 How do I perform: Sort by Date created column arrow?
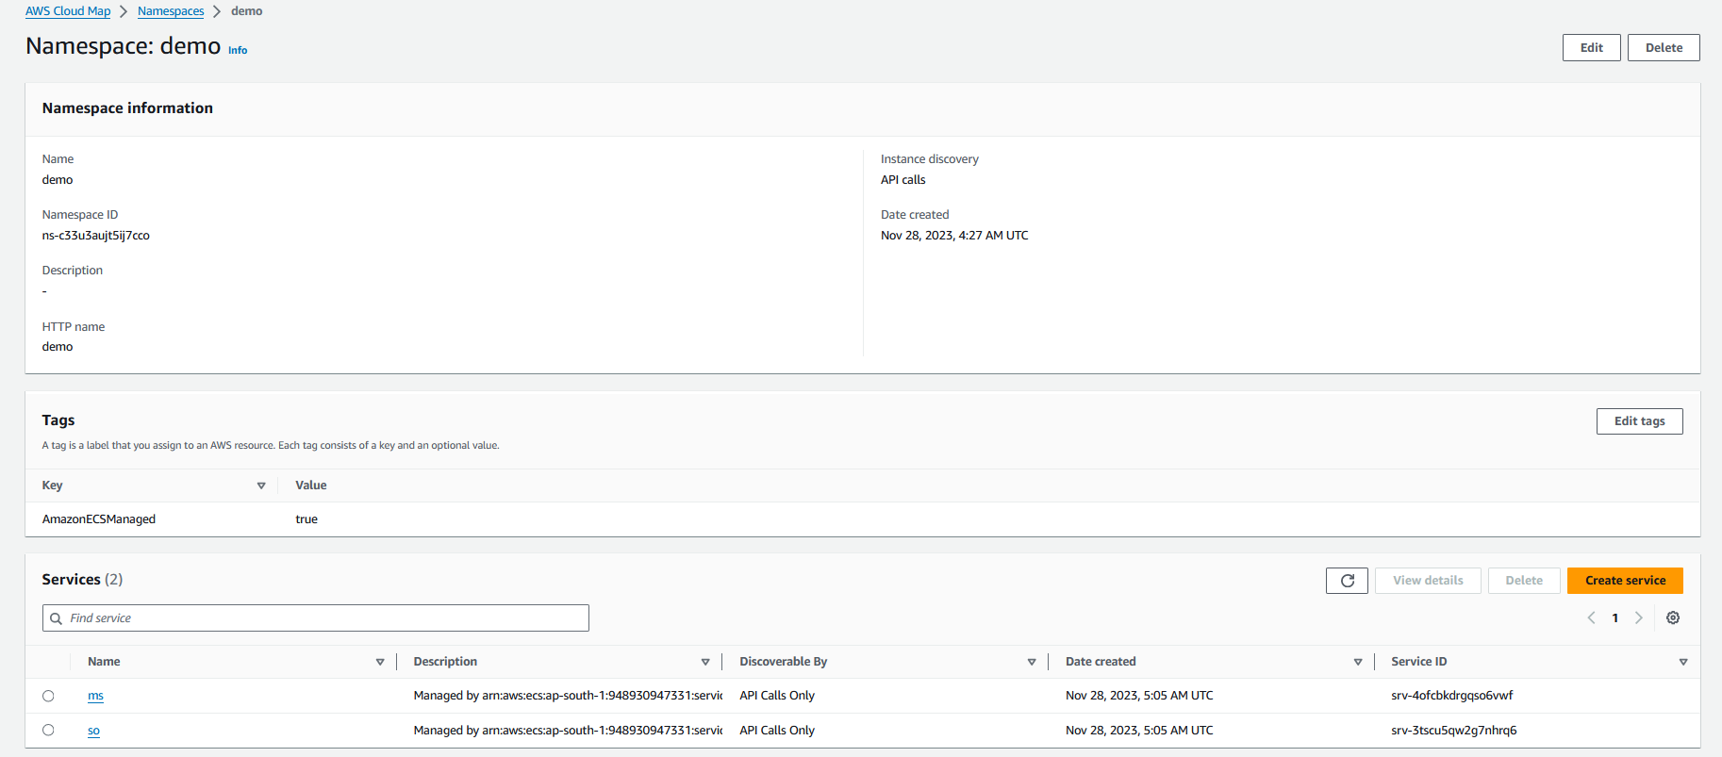1358,662
